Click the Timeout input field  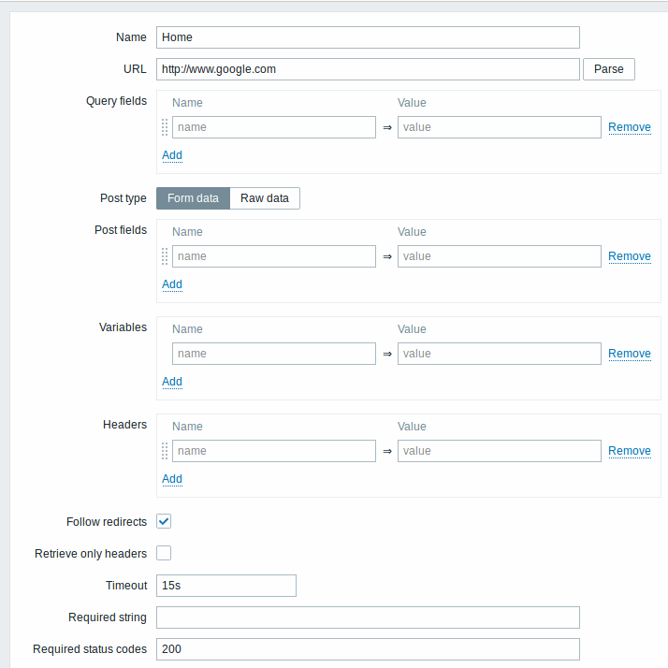(x=226, y=586)
